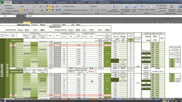Apply the yellow fill color bucket
This screenshot has width=182, height=102.
(38, 10)
